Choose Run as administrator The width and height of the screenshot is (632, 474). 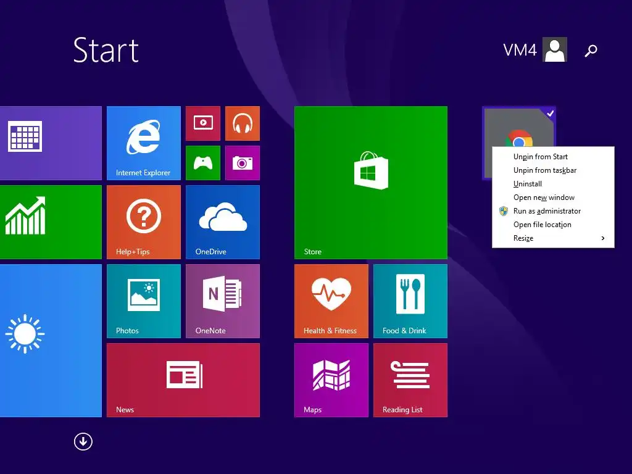[553, 211]
